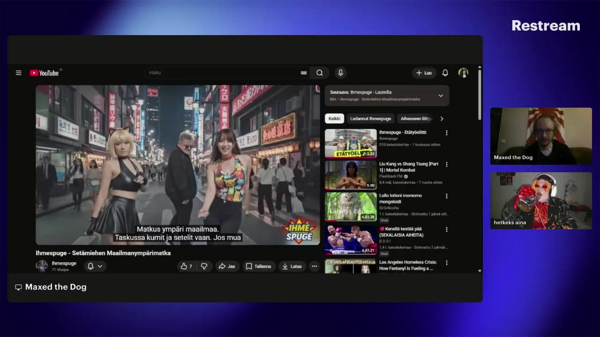Image resolution: width=600 pixels, height=337 pixels.
Task: Open the boxing Kenellä kestää pää thumbnail
Action: pyautogui.click(x=351, y=240)
